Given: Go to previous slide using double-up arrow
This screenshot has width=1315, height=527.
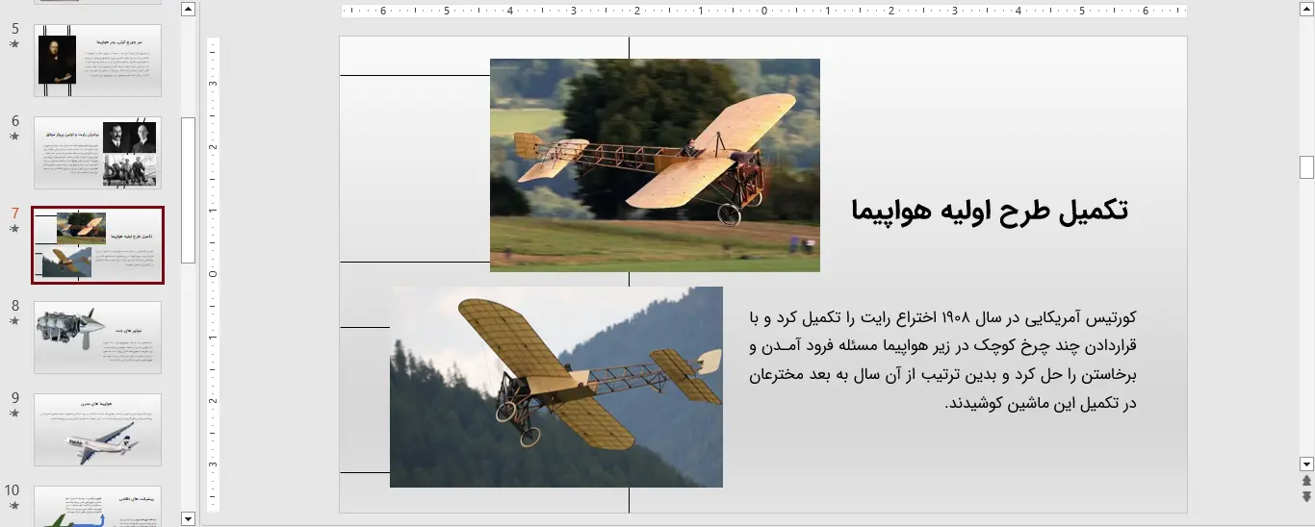Looking at the screenshot, I should pos(1306,481).
